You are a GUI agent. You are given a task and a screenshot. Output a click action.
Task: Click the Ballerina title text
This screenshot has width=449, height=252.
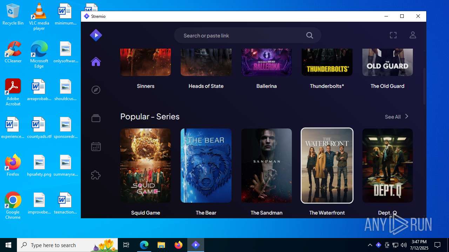click(x=267, y=86)
